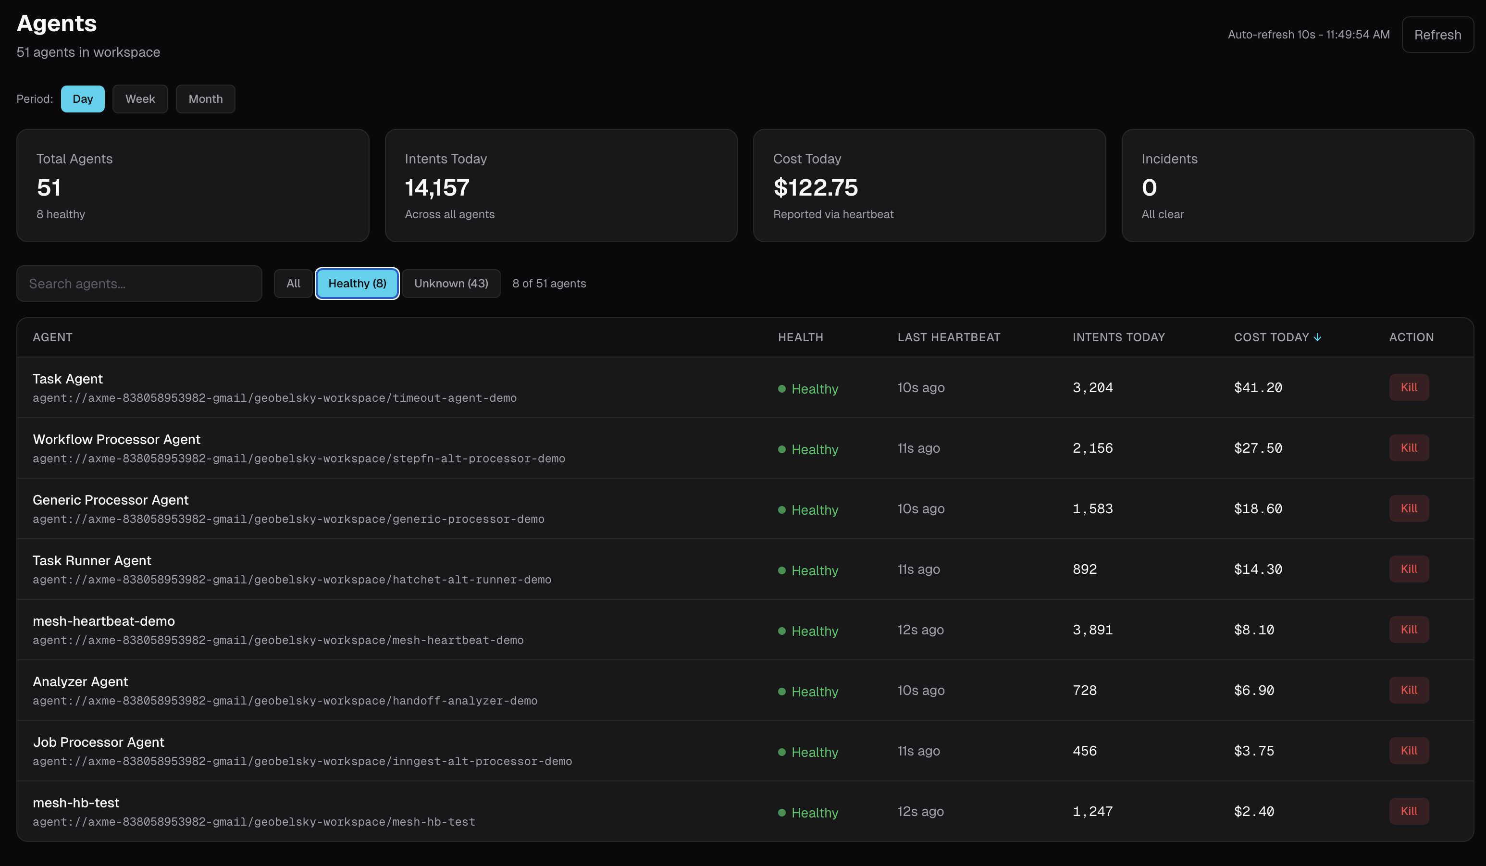
Task: Click the health indicator on Job Processor Agent
Action: (x=781, y=752)
